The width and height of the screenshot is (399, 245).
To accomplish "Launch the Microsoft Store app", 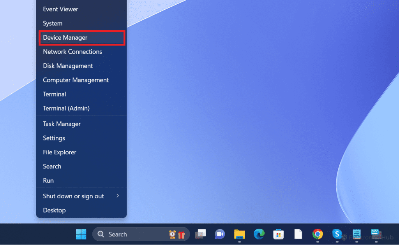I will click(278, 234).
